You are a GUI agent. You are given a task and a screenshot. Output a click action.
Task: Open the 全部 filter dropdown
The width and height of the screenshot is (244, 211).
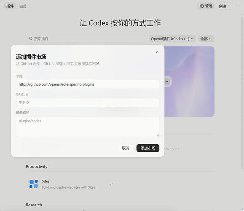[x=206, y=39]
